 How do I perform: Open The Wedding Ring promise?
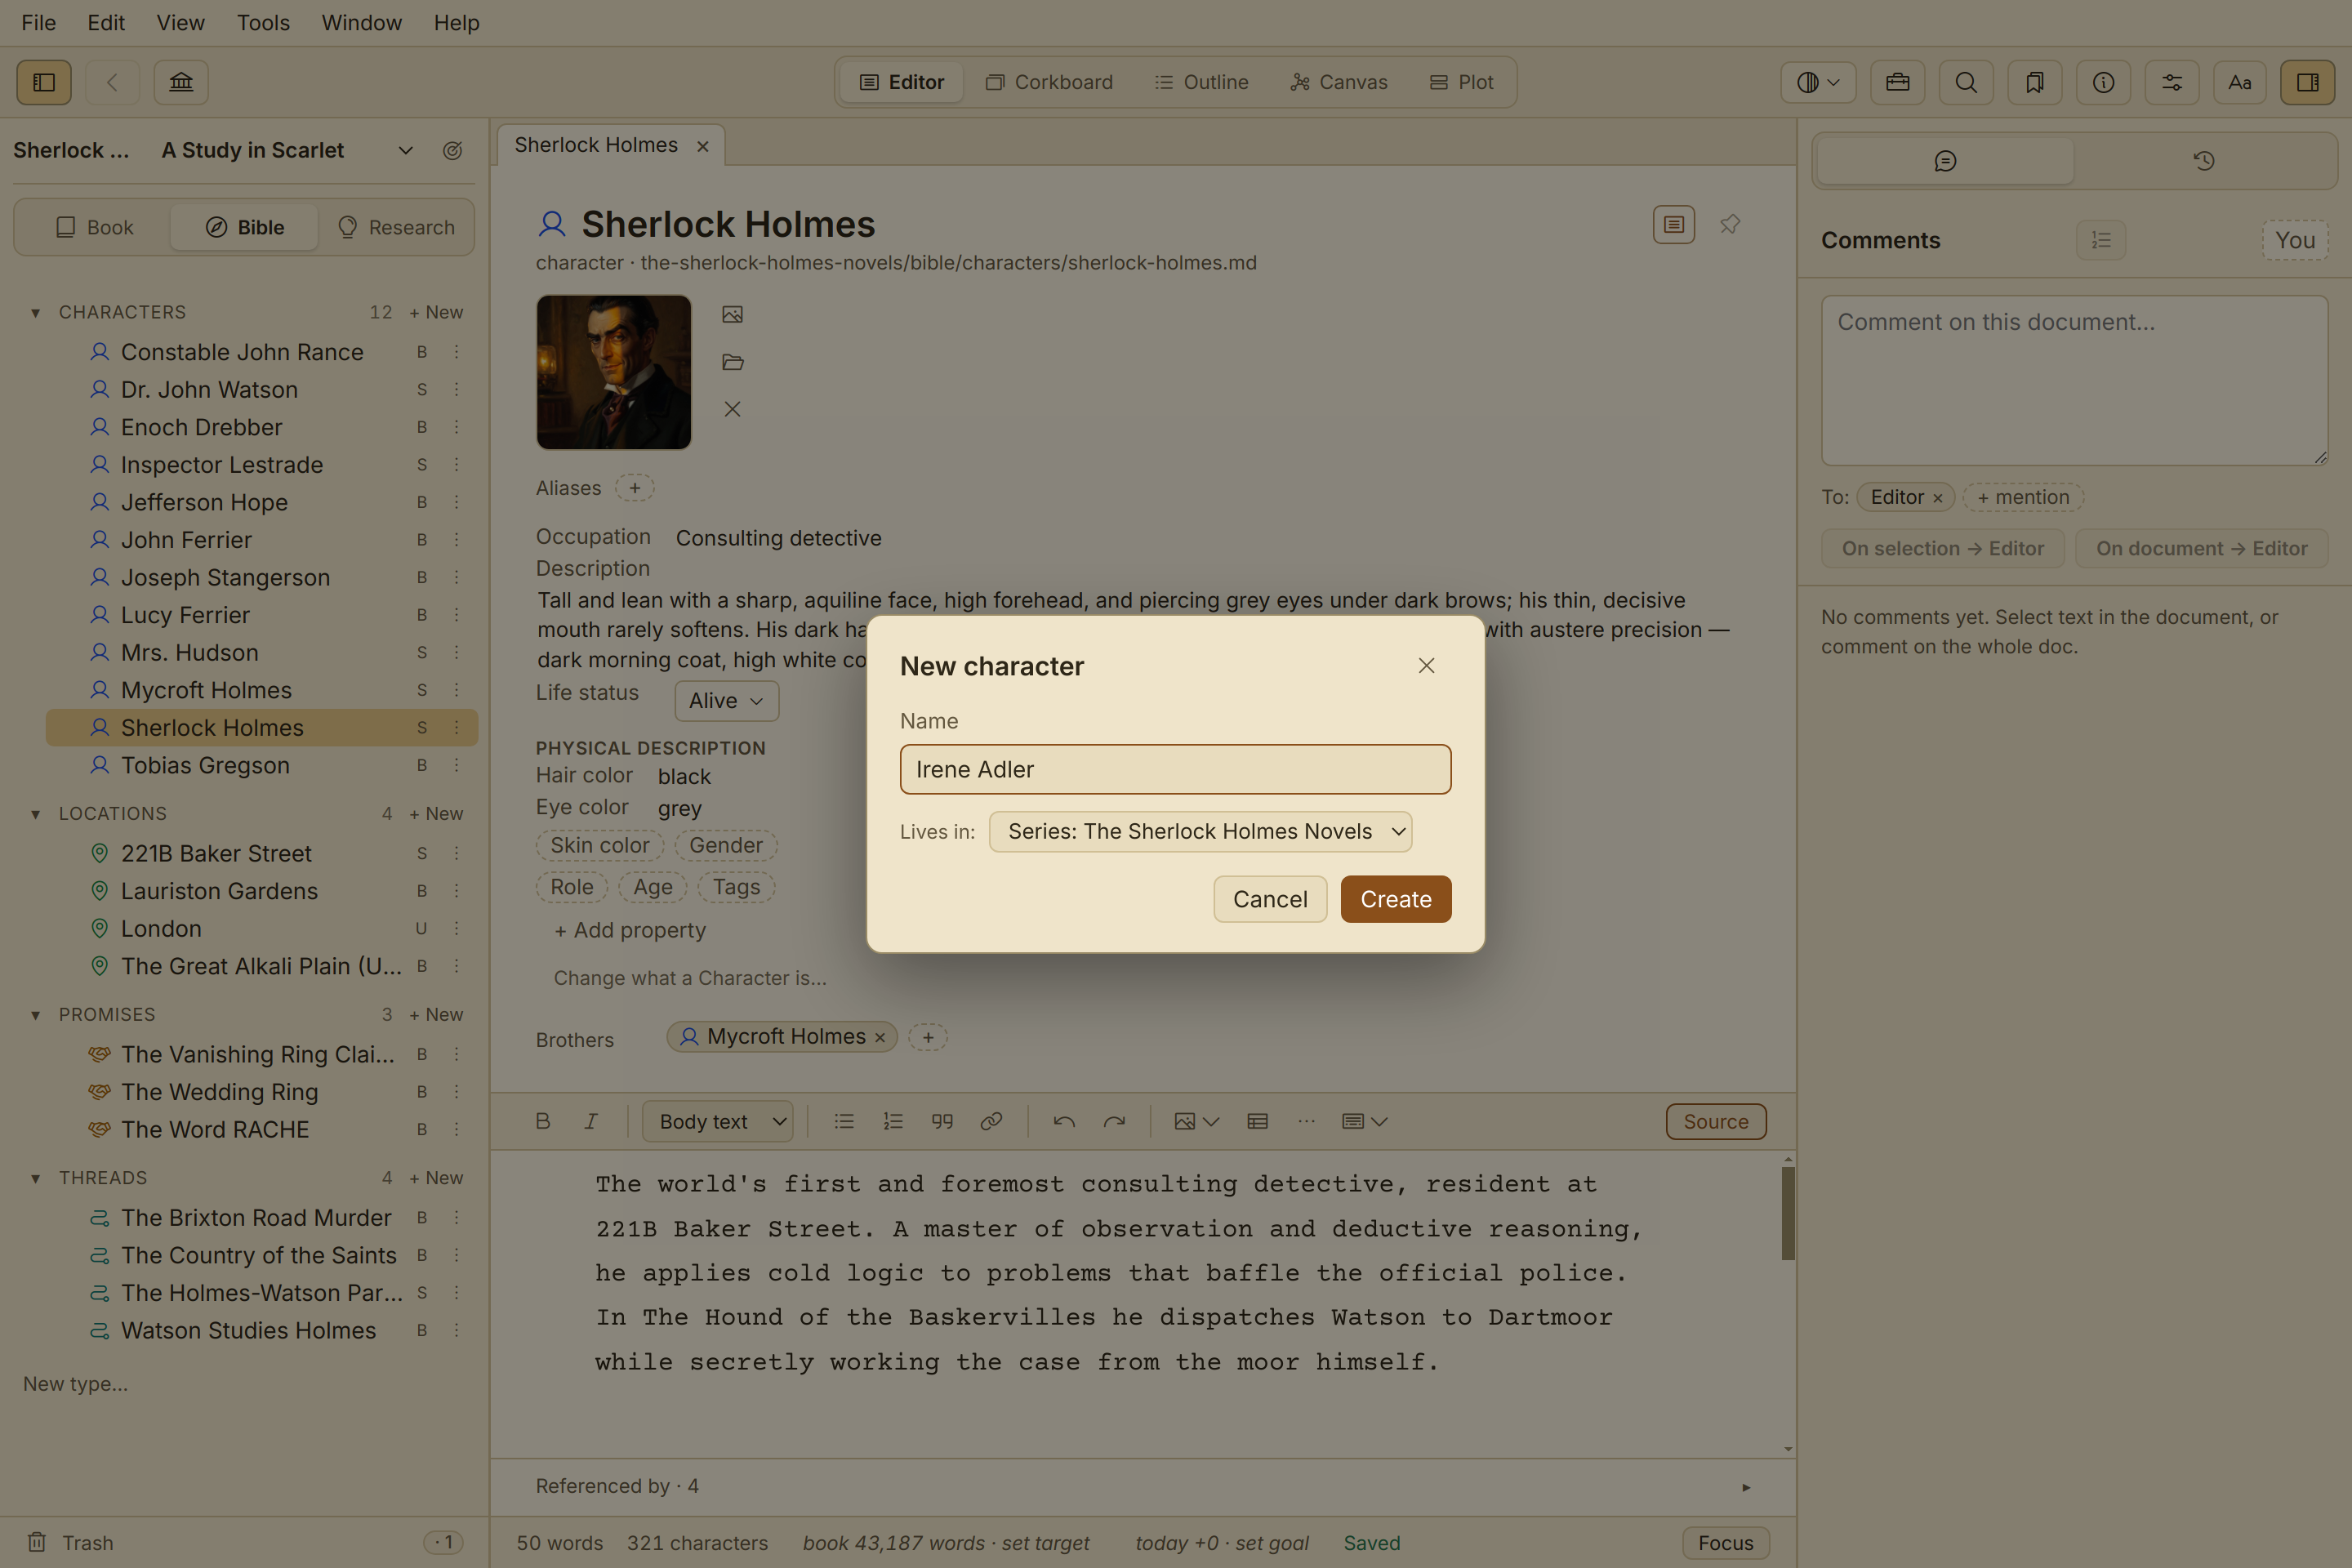[262, 1092]
